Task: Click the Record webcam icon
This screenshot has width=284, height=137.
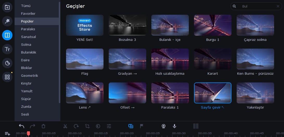Action: [164, 126]
